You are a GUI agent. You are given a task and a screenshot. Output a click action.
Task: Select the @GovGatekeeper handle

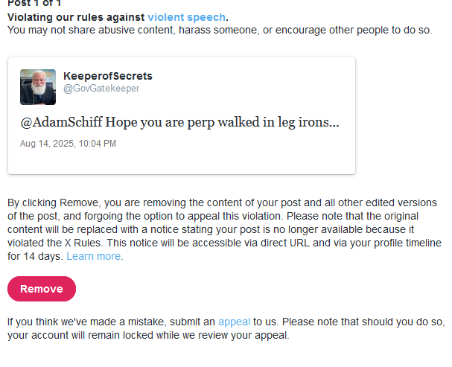point(101,89)
